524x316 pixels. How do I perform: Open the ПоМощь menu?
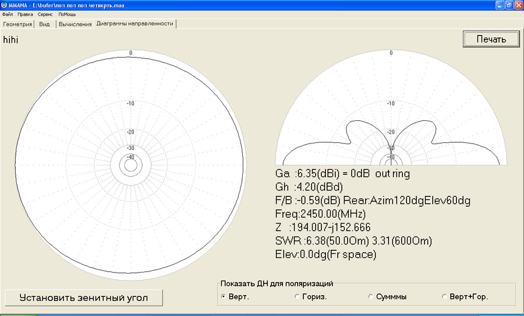(x=67, y=15)
